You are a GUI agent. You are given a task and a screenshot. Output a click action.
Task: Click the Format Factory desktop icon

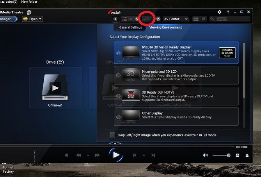8,169
